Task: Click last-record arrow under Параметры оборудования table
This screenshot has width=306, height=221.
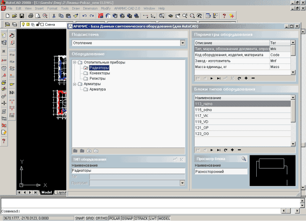Action: (218, 78)
